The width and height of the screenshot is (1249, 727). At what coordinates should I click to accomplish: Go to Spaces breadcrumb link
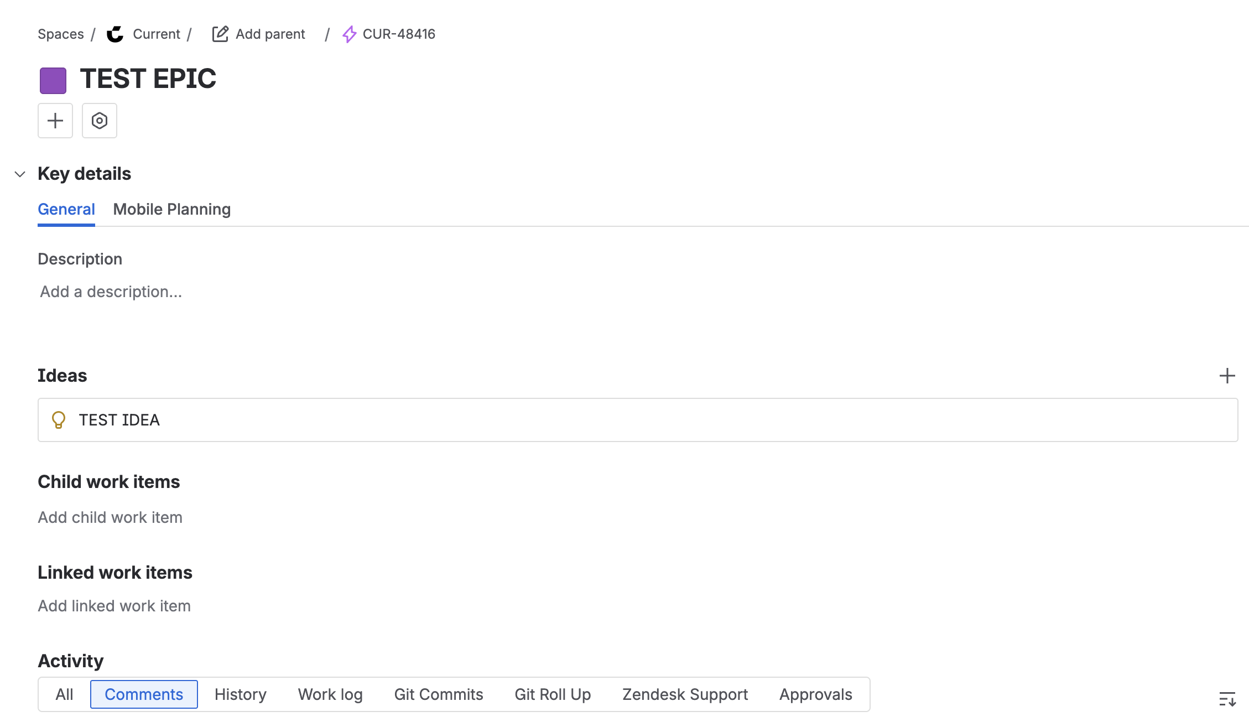(x=61, y=34)
